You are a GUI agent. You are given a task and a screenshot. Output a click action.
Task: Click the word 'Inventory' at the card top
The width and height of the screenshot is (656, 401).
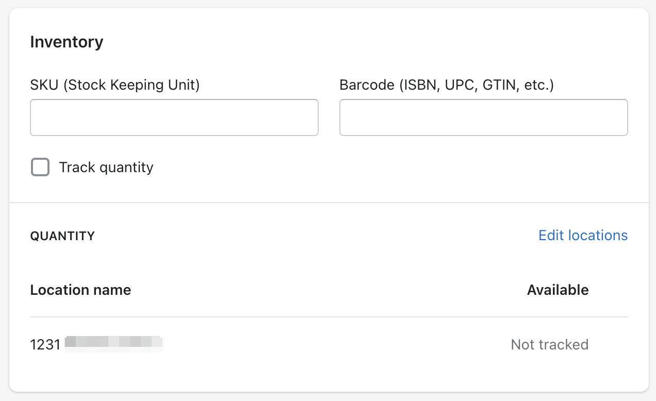[x=67, y=42]
